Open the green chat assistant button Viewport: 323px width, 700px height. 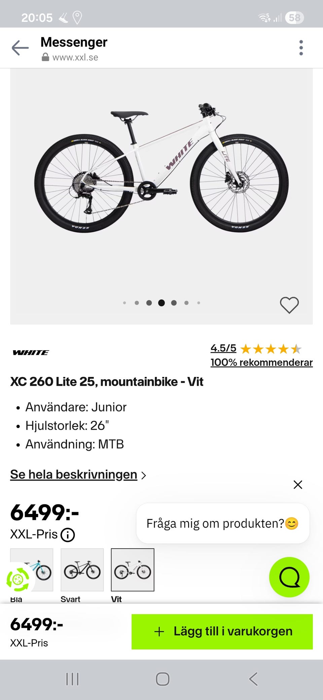click(289, 577)
